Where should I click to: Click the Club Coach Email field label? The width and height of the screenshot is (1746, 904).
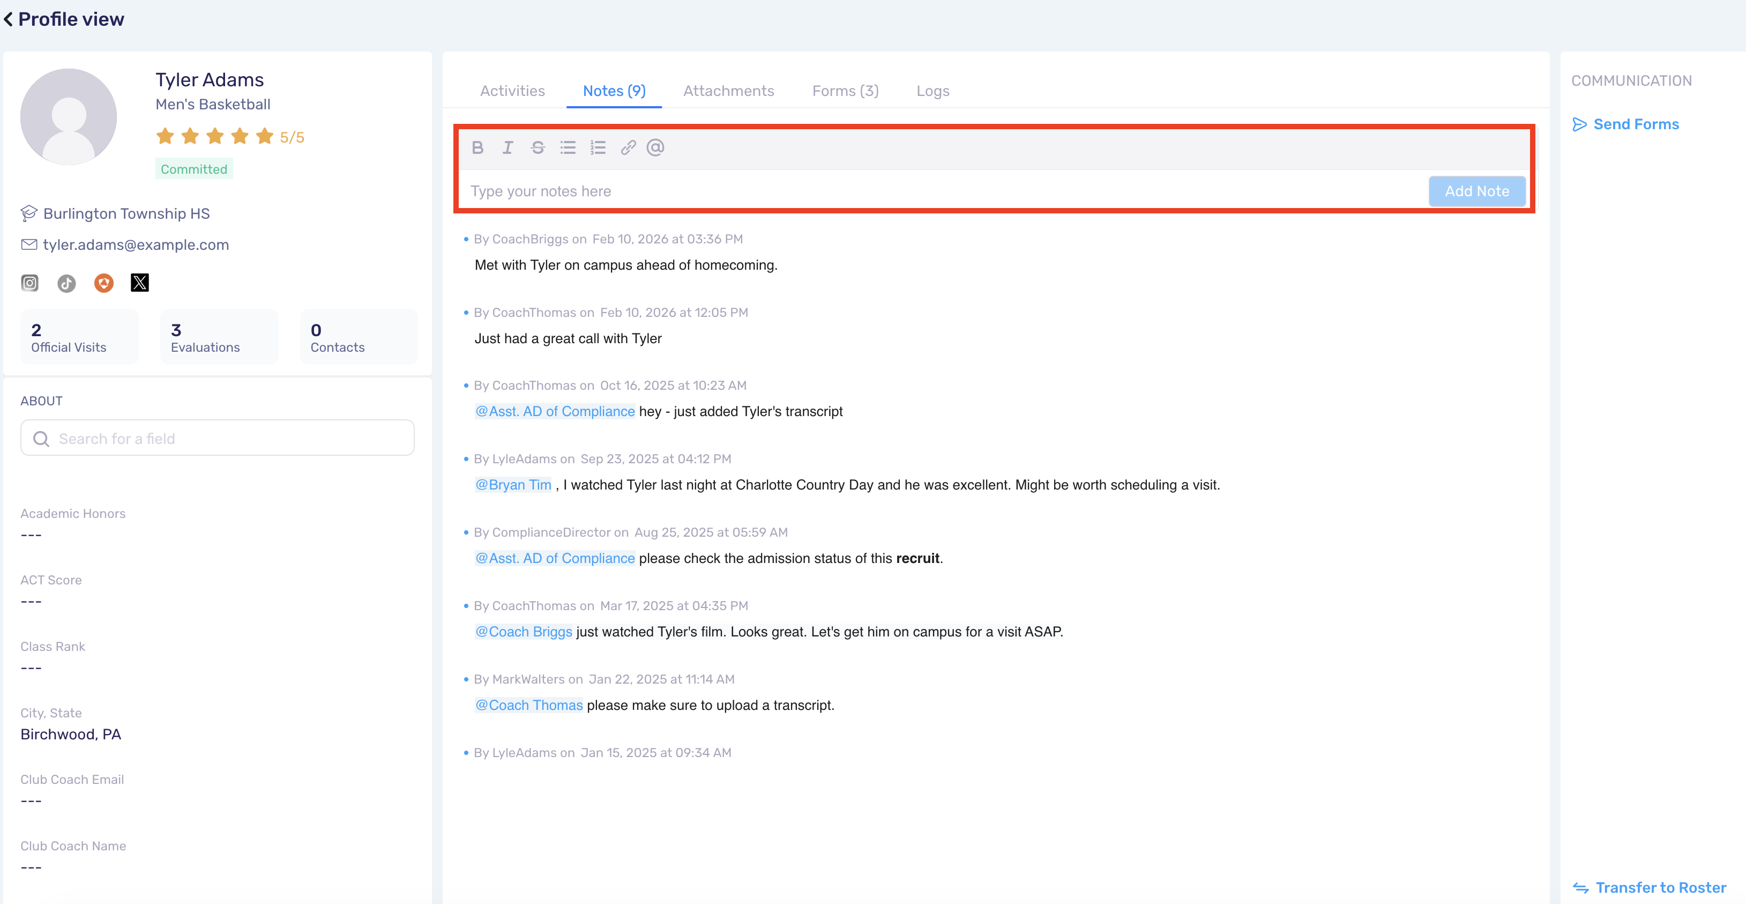72,779
